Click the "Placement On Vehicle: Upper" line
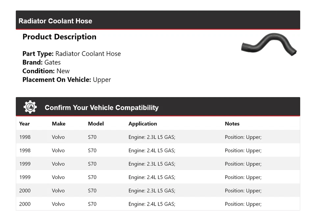Viewport: 316px width, 221px height. [x=66, y=79]
